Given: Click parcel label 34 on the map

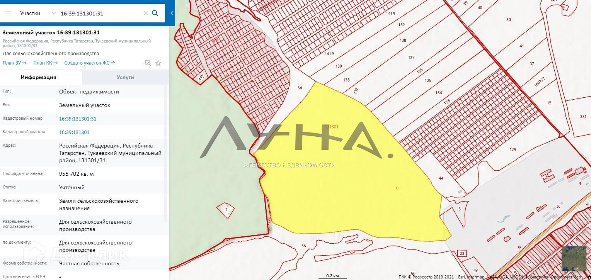Looking at the screenshot, I should 300,88.
